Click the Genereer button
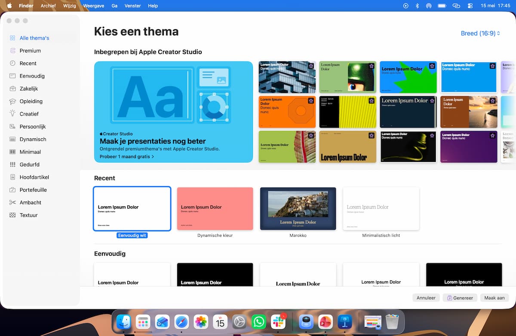Viewport: 516px width, 336px height. (x=460, y=298)
